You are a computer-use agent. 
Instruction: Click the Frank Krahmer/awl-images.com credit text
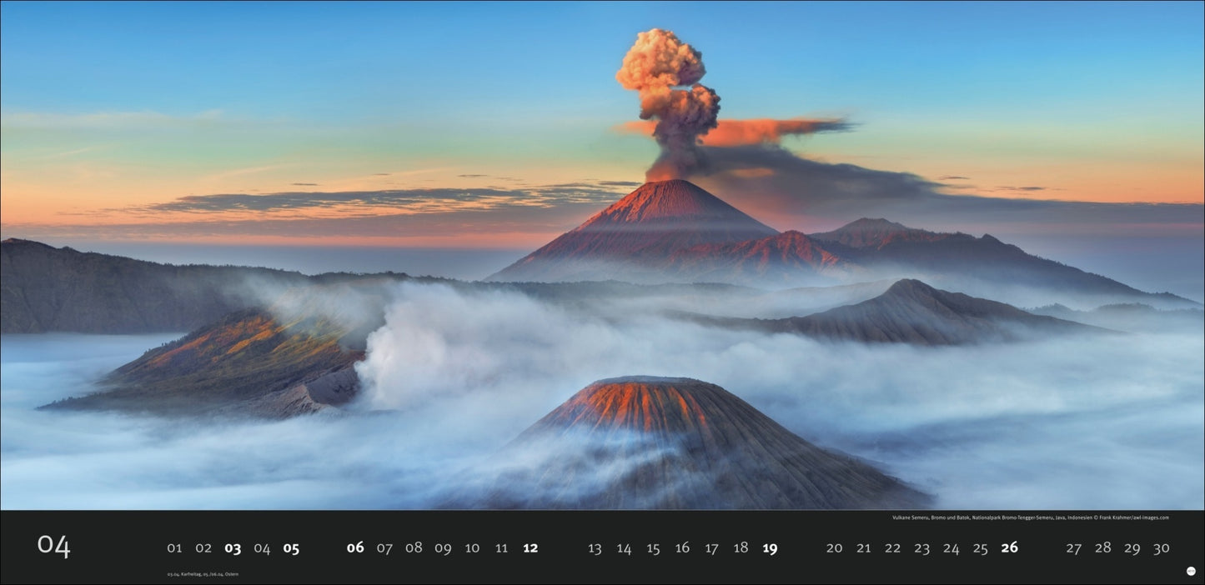click(1134, 517)
